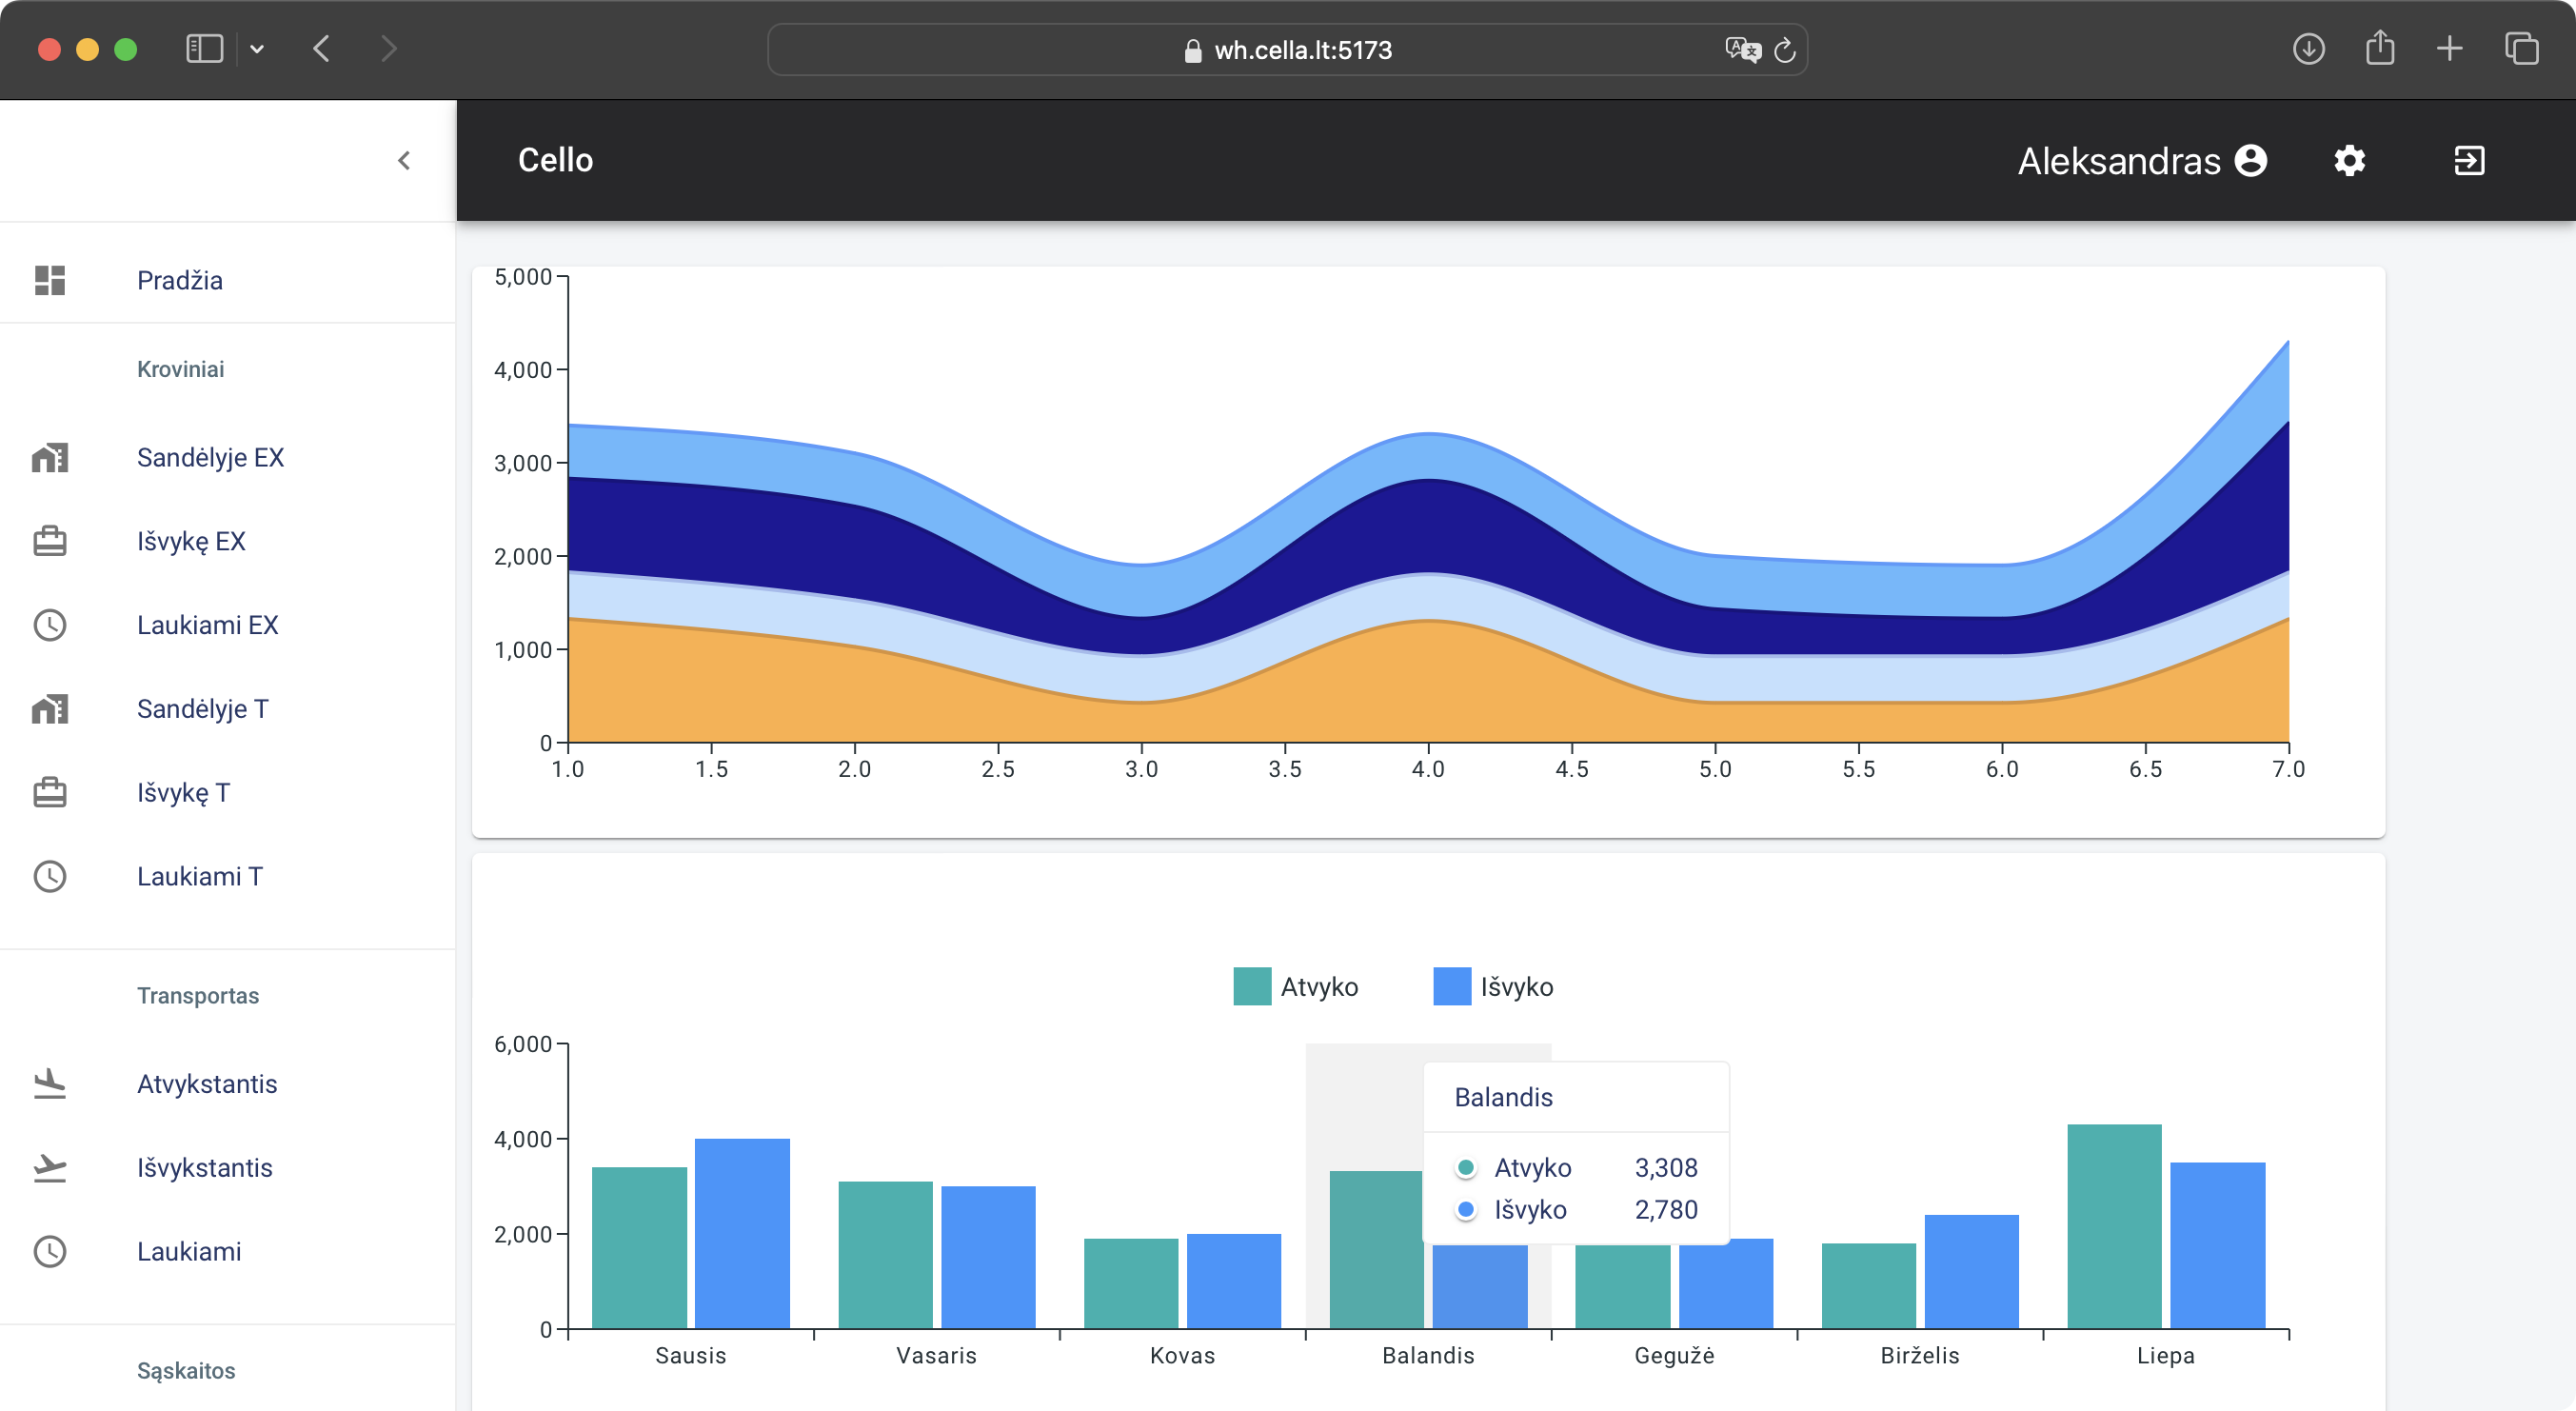Open the Laukiami T menu item

(199, 876)
